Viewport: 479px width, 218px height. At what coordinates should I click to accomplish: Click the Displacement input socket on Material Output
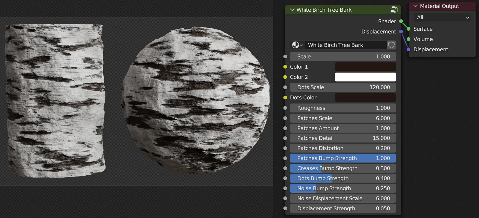point(408,50)
